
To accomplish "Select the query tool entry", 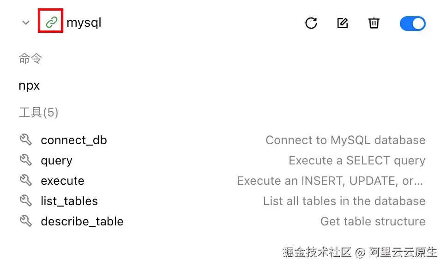I will pos(56,161).
